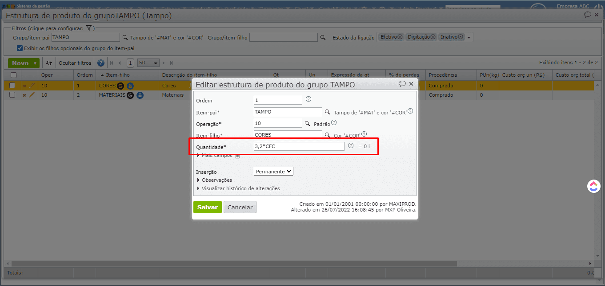The height and width of the screenshot is (286, 605).
Task: Go to the next page of results
Action: tap(164, 63)
